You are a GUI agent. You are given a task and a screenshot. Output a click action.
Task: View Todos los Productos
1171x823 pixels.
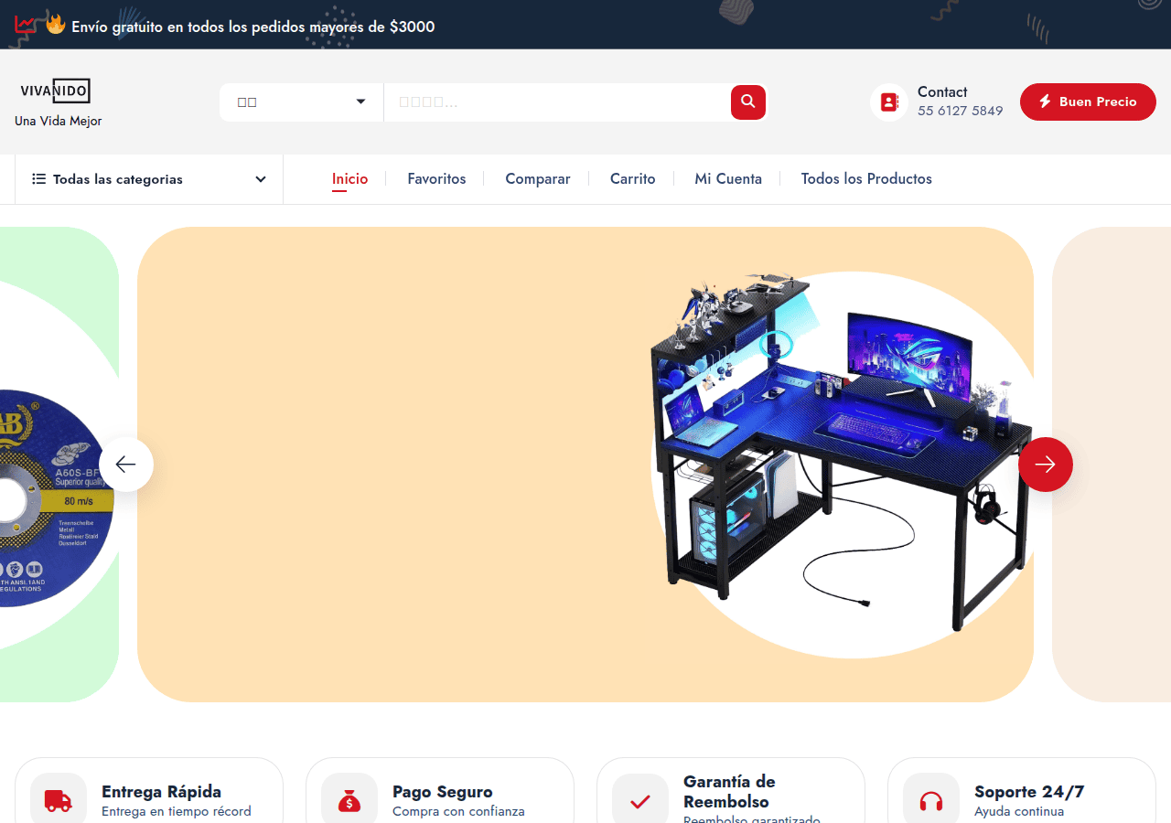point(866,179)
